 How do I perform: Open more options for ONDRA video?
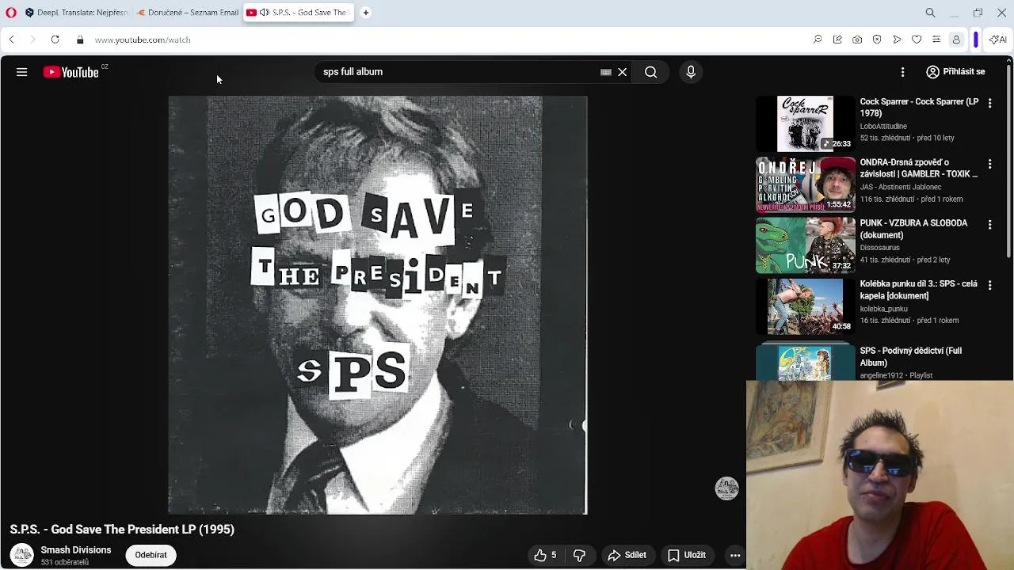(989, 165)
